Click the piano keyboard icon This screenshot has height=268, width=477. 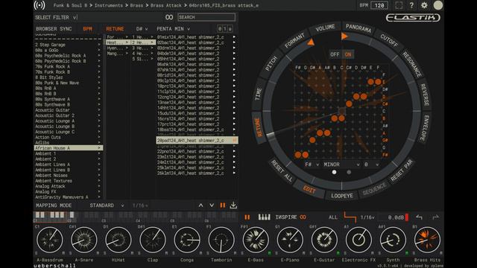264,217
